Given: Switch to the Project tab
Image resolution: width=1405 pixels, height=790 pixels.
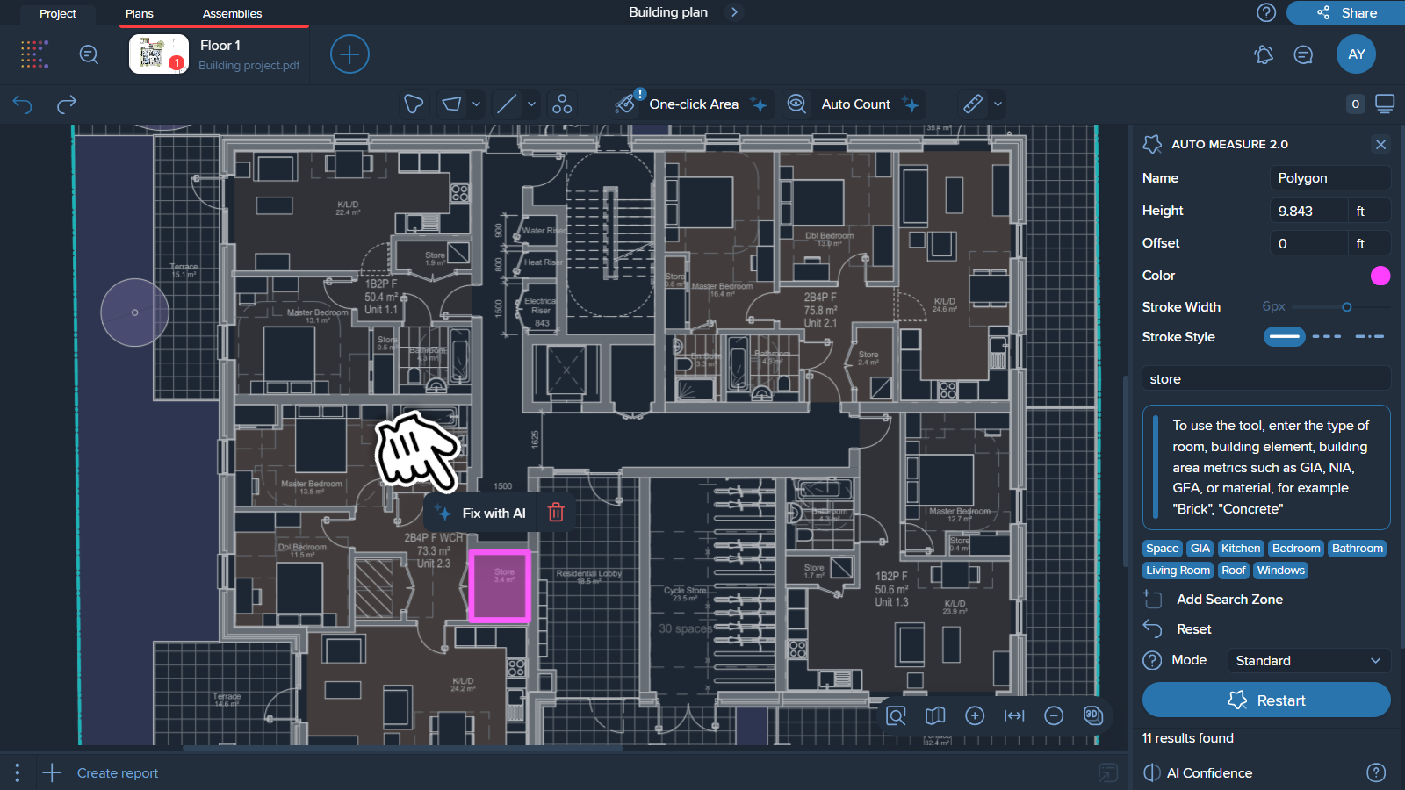Looking at the screenshot, I should pyautogui.click(x=58, y=13).
